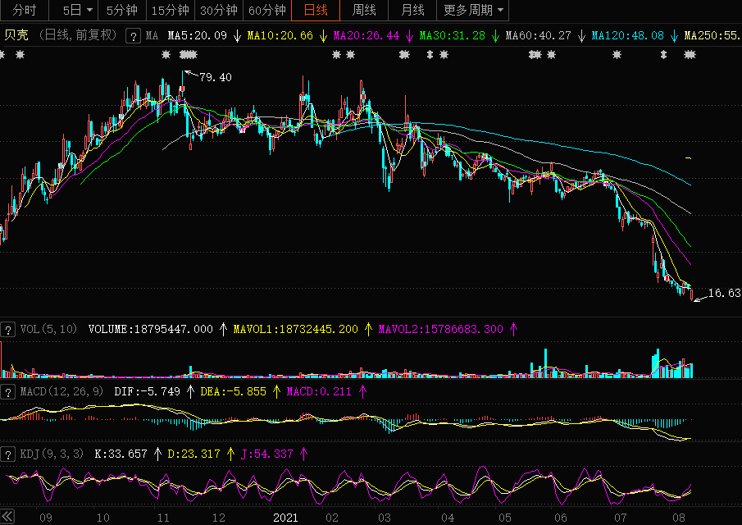Click the MAVOL1:18732445.200 value
742x525 pixels.
(296, 329)
